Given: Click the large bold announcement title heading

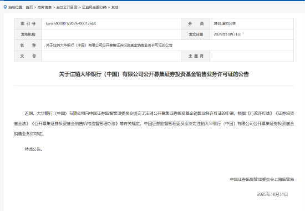Looking at the screenshot, I should [x=154, y=74].
